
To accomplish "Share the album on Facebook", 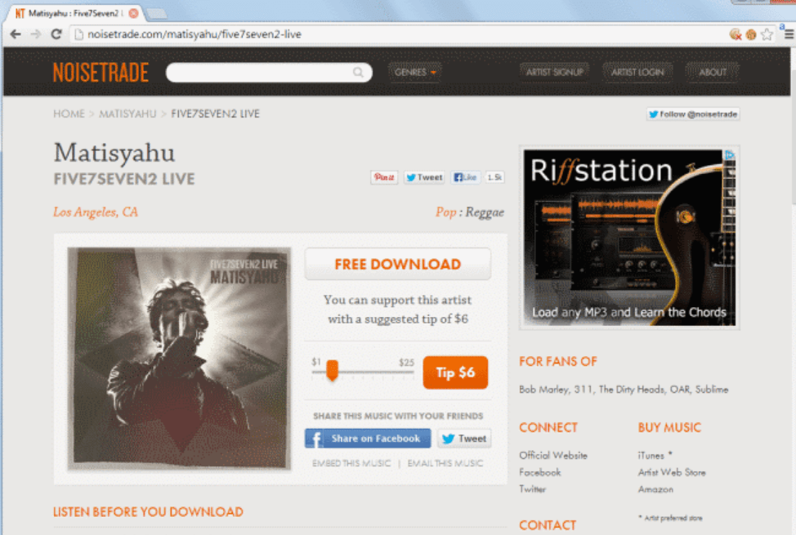I will pos(368,439).
